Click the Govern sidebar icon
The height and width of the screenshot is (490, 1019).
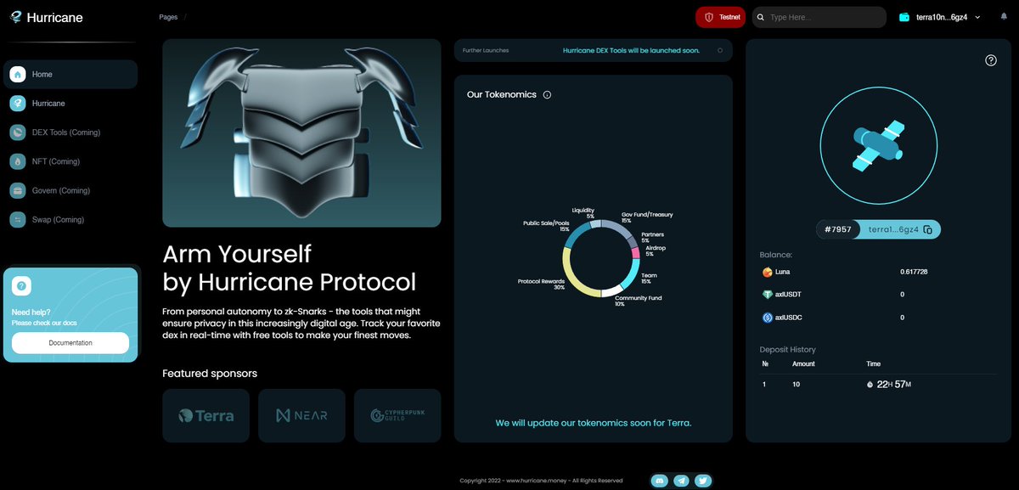18,190
